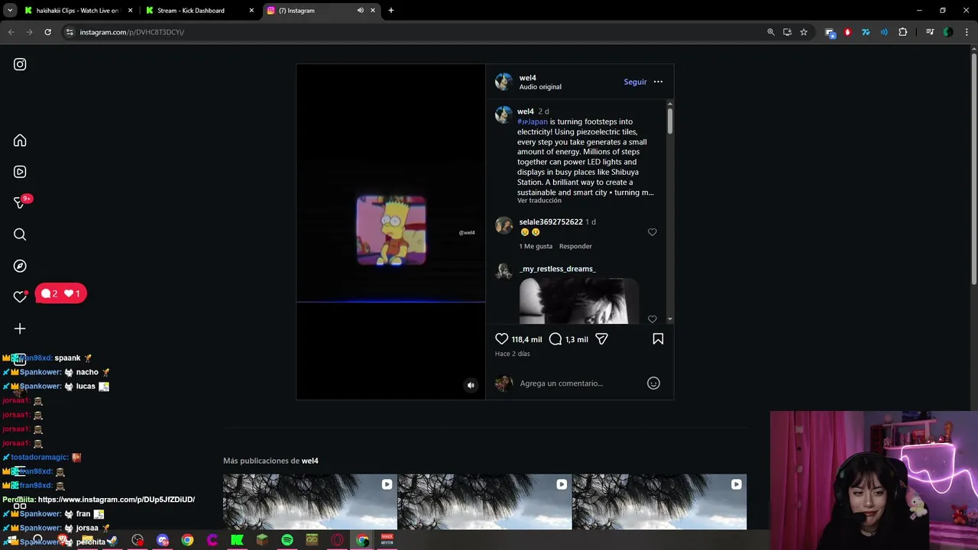Bookmark this page with star icon
This screenshot has height=550, width=978.
pos(804,32)
